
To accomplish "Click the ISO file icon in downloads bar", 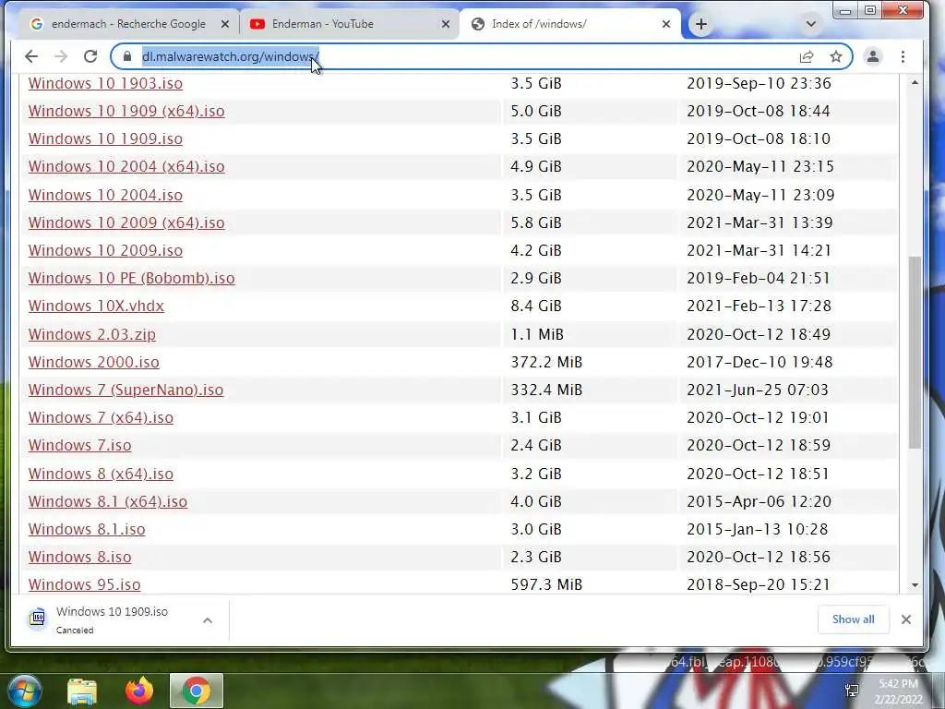I will coord(37,619).
